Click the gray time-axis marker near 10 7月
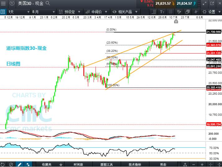222x167 pixels. click(x=176, y=21)
